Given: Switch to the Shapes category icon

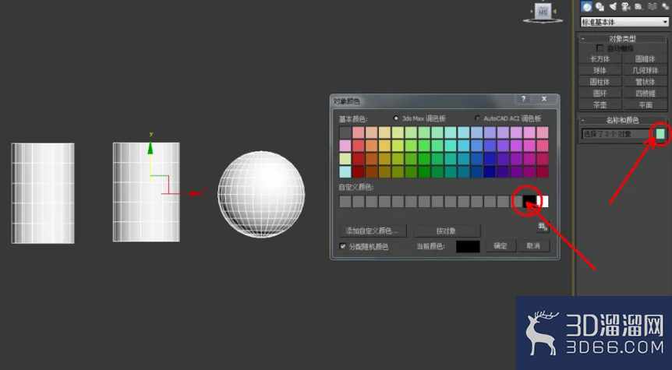Looking at the screenshot, I should 599,6.
